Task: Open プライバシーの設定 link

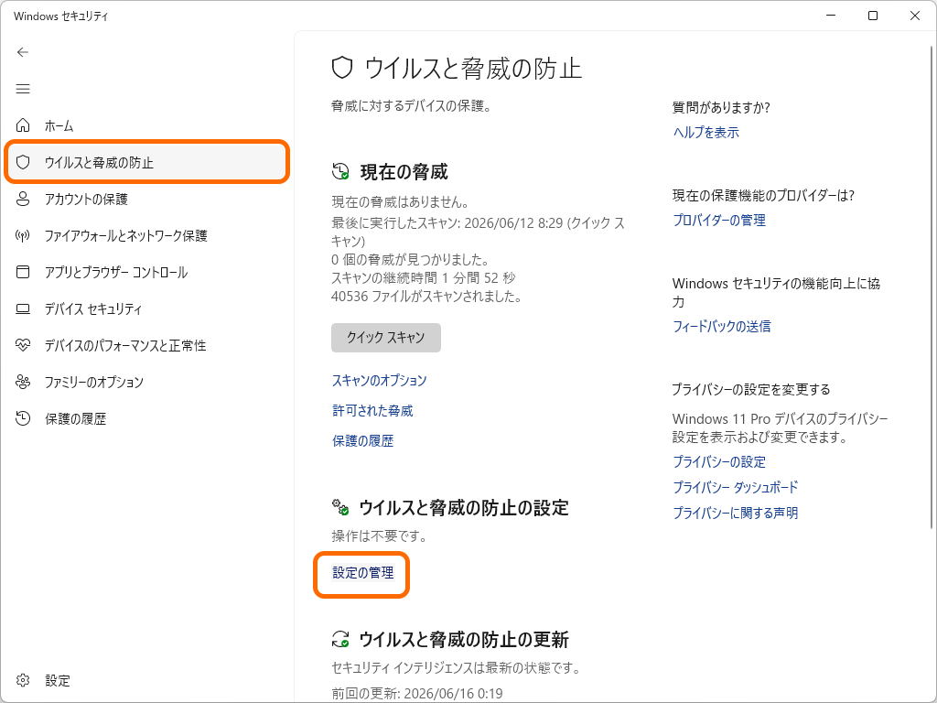Action: 719,462
